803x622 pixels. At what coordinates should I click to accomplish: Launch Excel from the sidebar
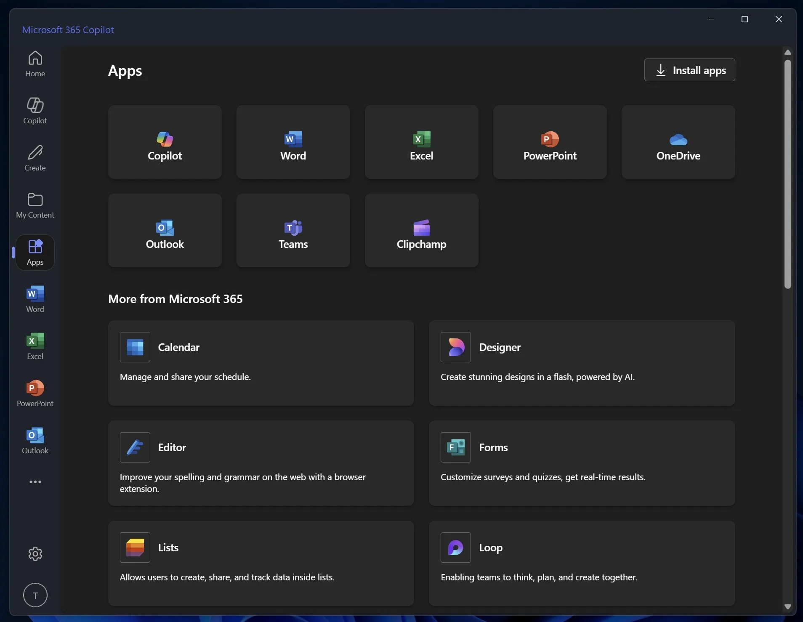(35, 346)
